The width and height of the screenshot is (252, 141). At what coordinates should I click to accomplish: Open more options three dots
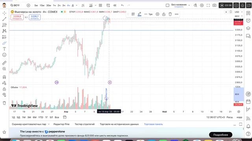pyautogui.click(x=176, y=14)
